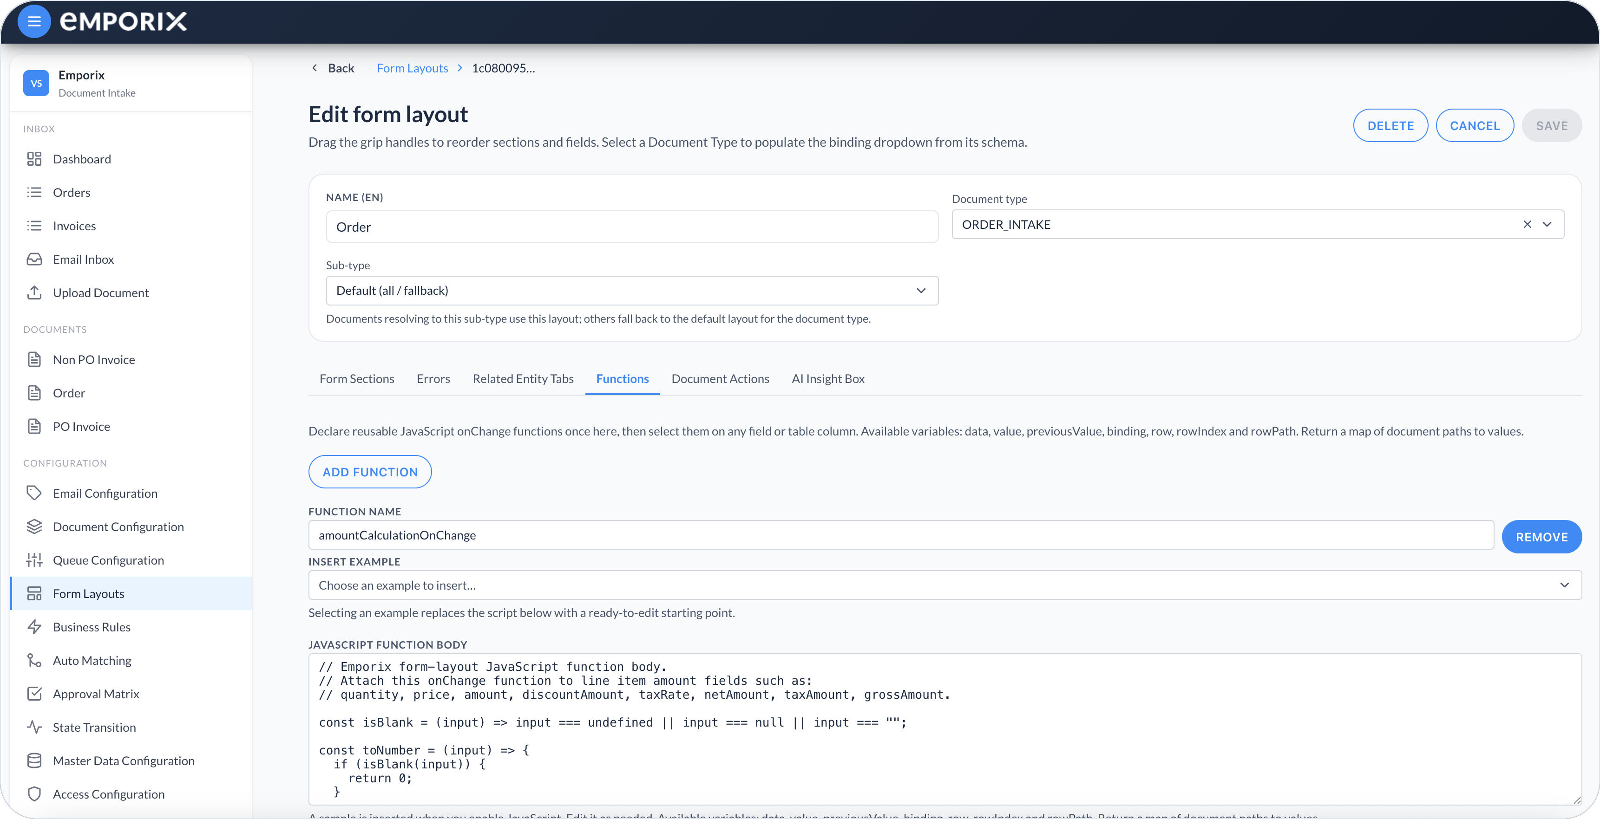Switch to the Form Sections tab
The image size is (1600, 819).
pyautogui.click(x=356, y=379)
